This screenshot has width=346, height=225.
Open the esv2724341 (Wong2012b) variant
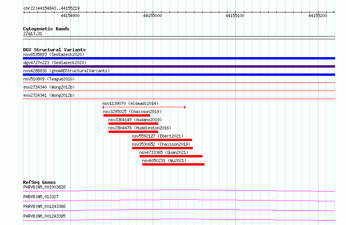(x=49, y=95)
